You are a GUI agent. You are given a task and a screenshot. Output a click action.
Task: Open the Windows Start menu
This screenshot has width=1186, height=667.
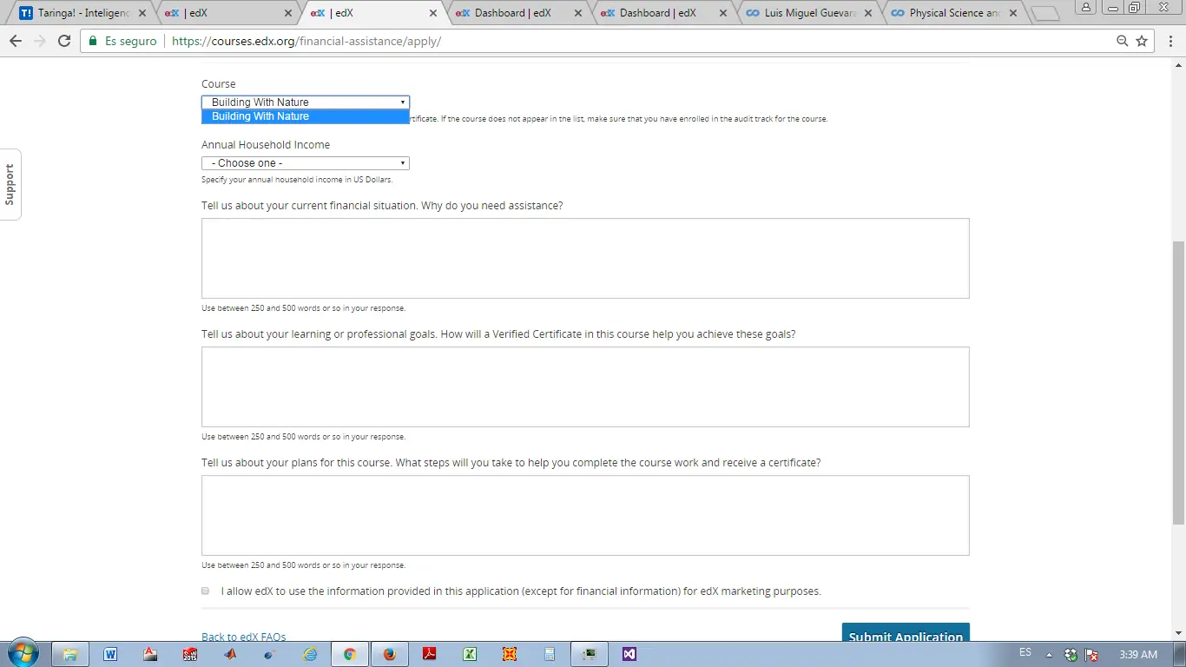coord(23,654)
